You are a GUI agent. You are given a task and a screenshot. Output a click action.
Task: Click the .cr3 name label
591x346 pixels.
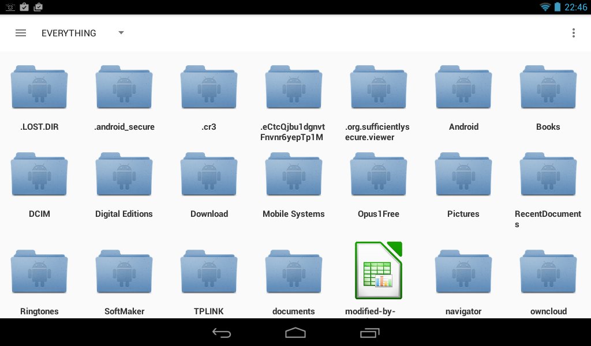pyautogui.click(x=209, y=127)
